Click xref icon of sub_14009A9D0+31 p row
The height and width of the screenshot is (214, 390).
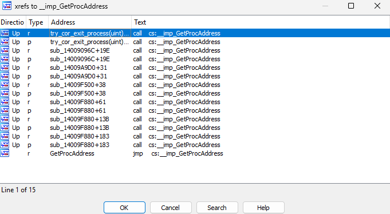pos(5,76)
